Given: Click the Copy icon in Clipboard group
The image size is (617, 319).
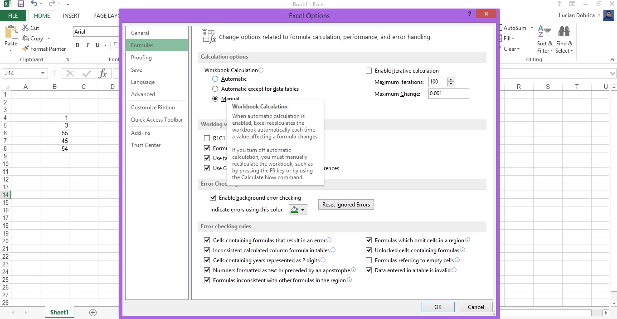Looking at the screenshot, I should coord(25,39).
